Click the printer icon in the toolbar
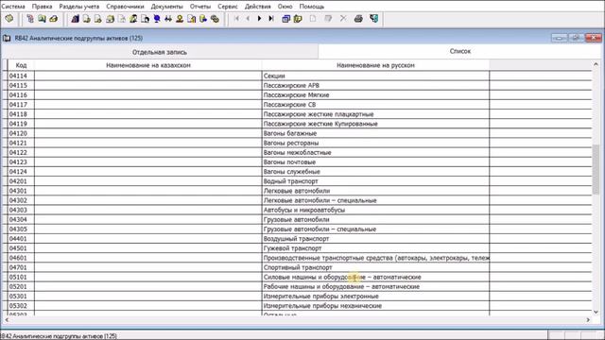Viewport: 605px width, 340px height. pyautogui.click(x=358, y=19)
